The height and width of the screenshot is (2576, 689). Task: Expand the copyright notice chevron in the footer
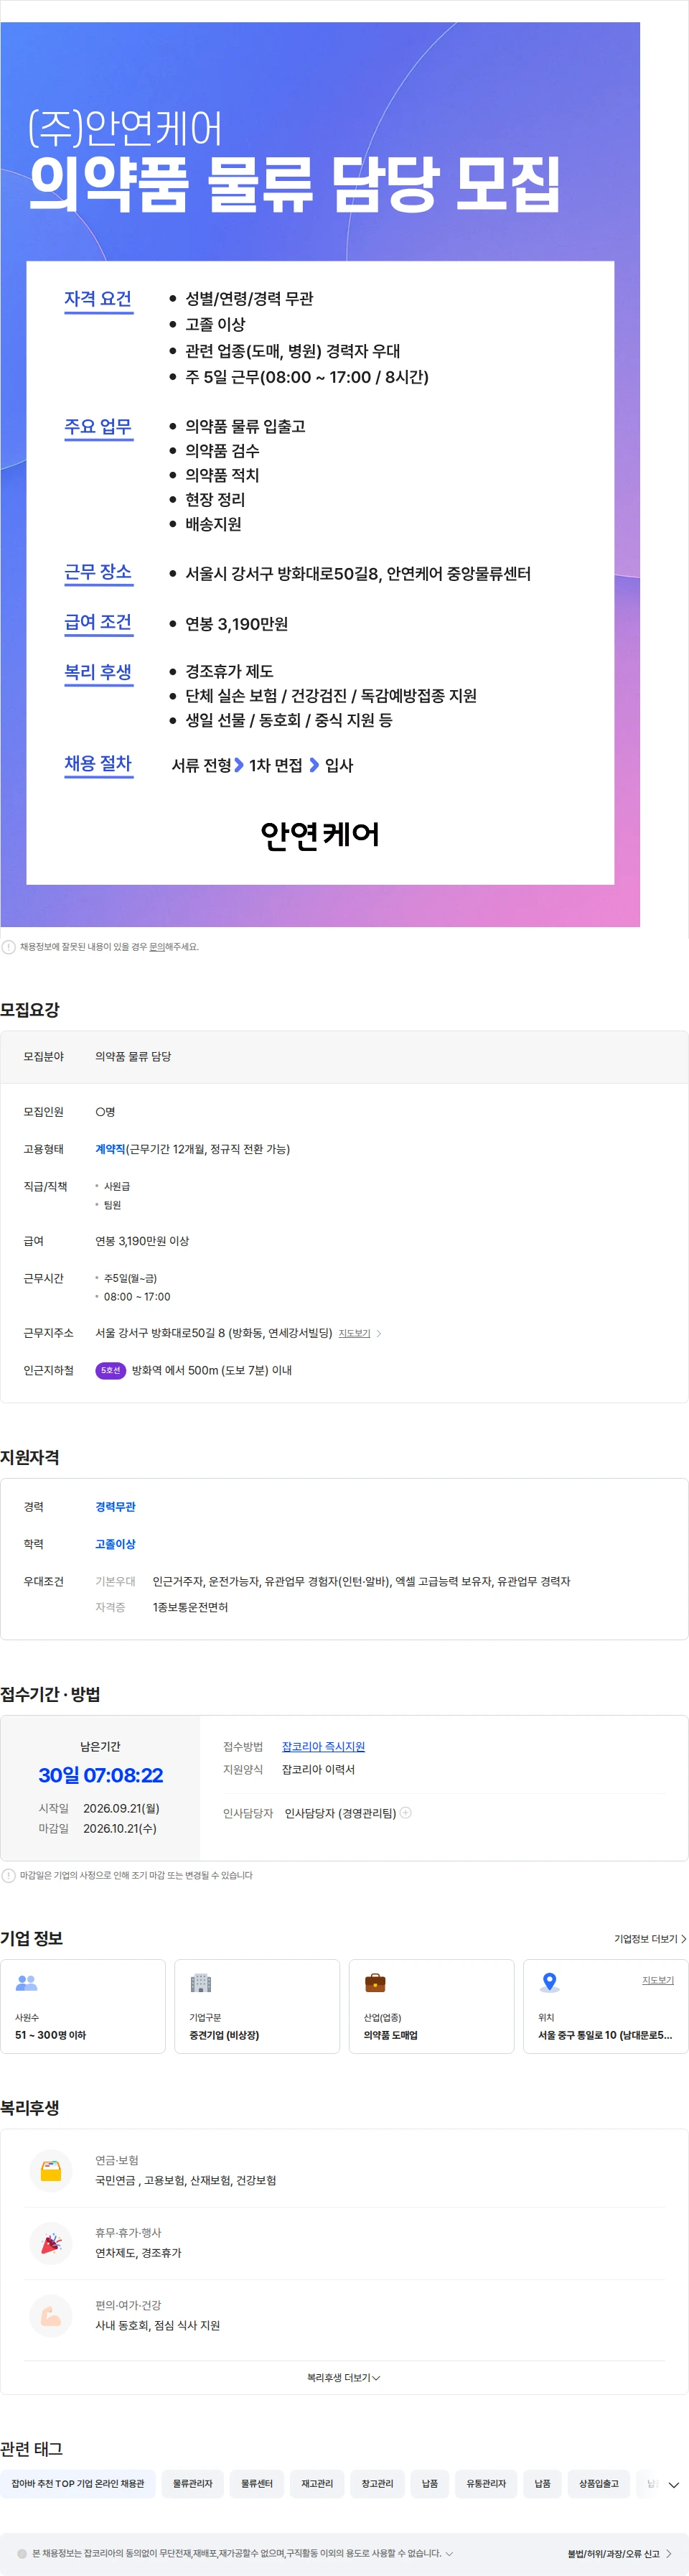pos(449,2553)
